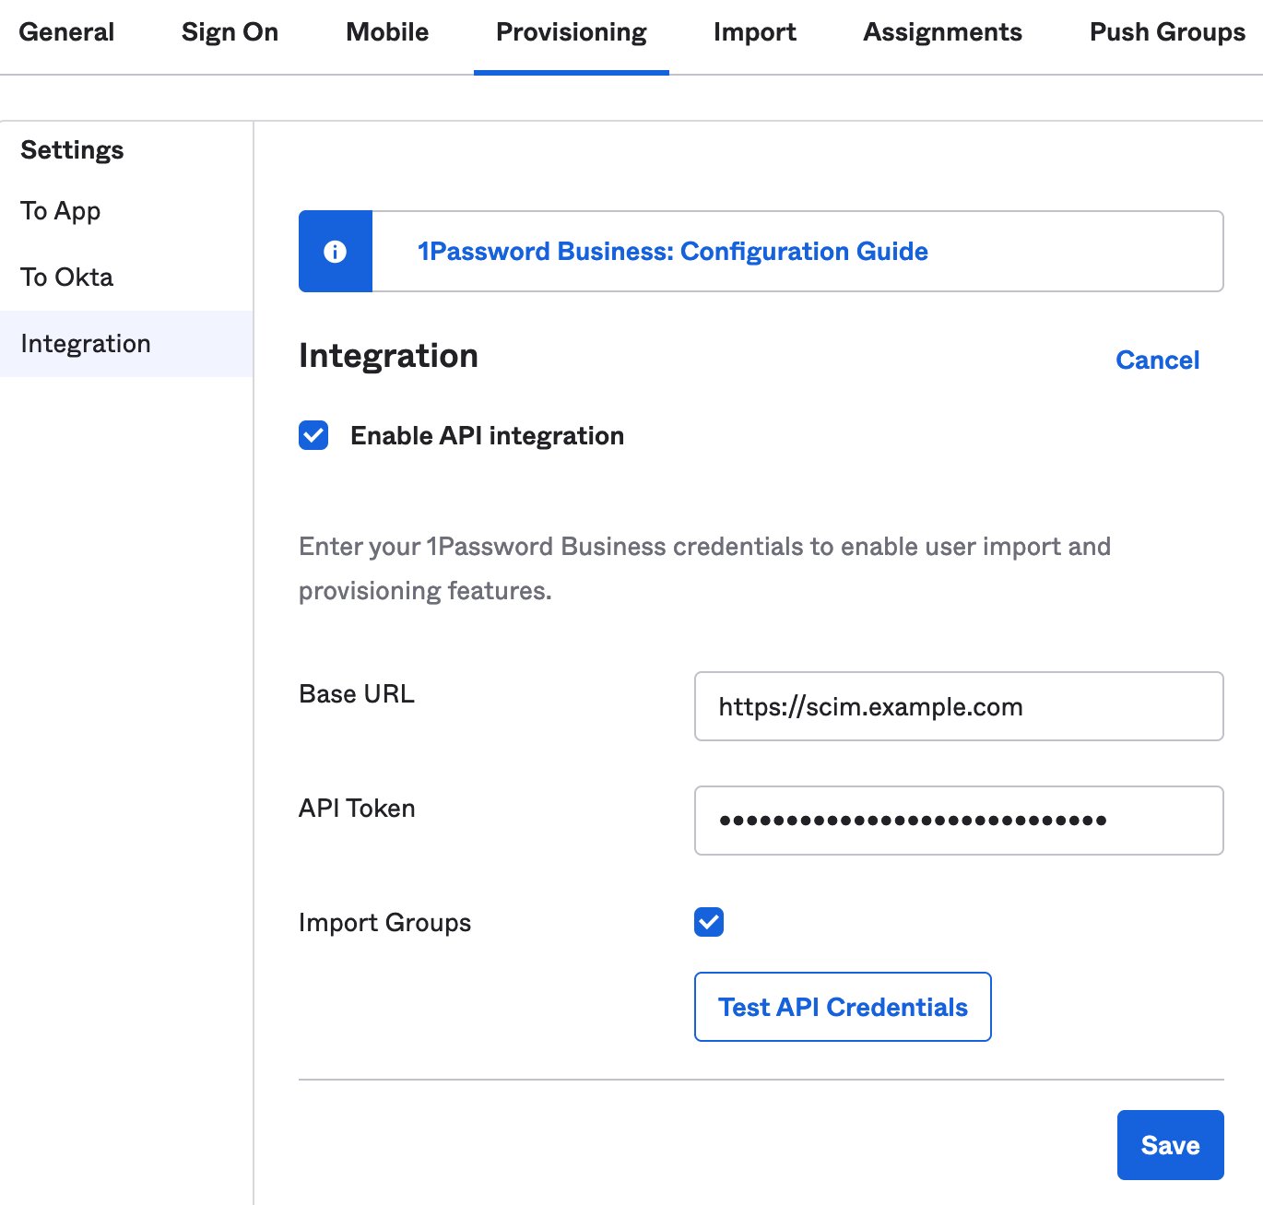This screenshot has width=1263, height=1205.
Task: Click Test API Credentials button
Action: click(843, 1007)
